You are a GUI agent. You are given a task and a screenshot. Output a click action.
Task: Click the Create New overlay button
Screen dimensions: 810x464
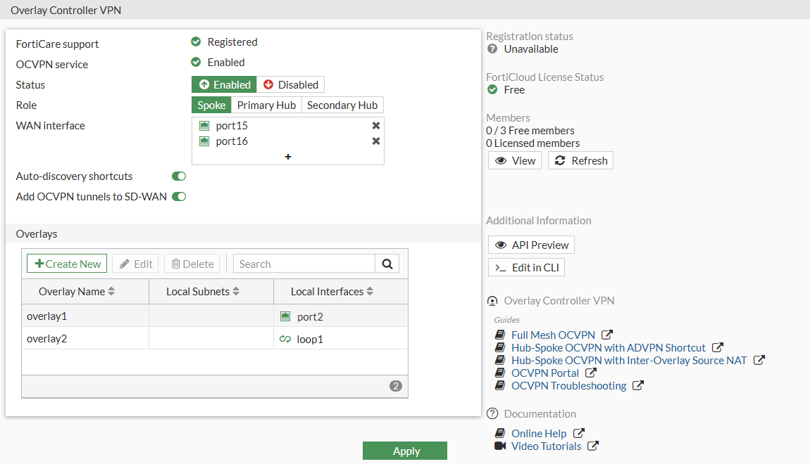(x=68, y=264)
